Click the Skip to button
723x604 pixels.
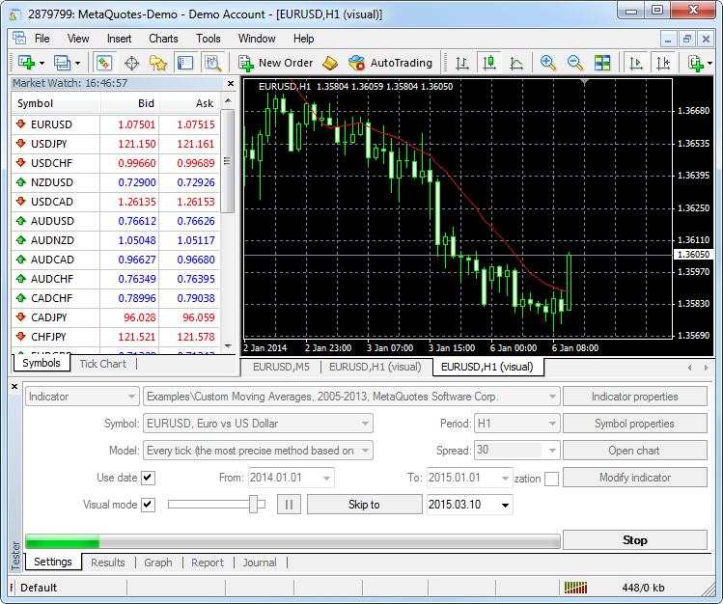364,505
